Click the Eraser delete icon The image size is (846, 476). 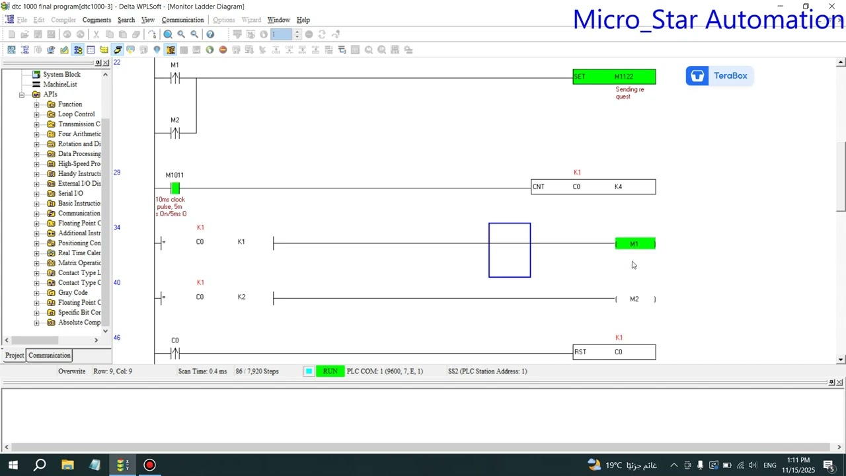pos(136,34)
